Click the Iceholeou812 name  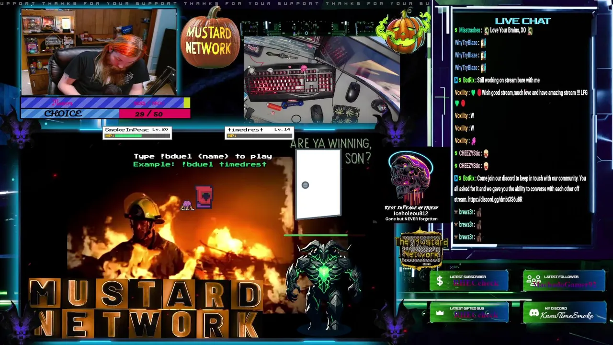tap(411, 214)
